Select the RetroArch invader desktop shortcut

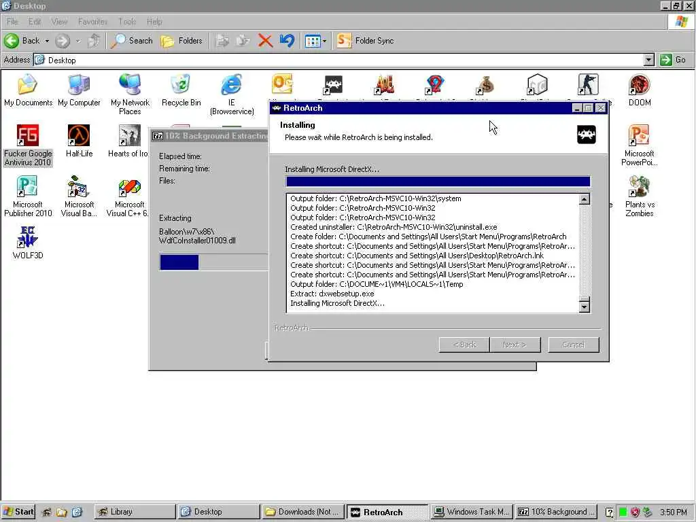tap(333, 84)
